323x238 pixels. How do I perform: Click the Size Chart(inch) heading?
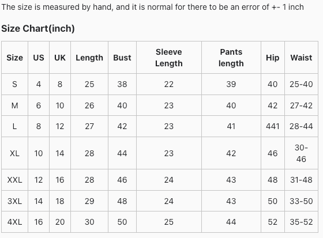pyautogui.click(x=38, y=28)
